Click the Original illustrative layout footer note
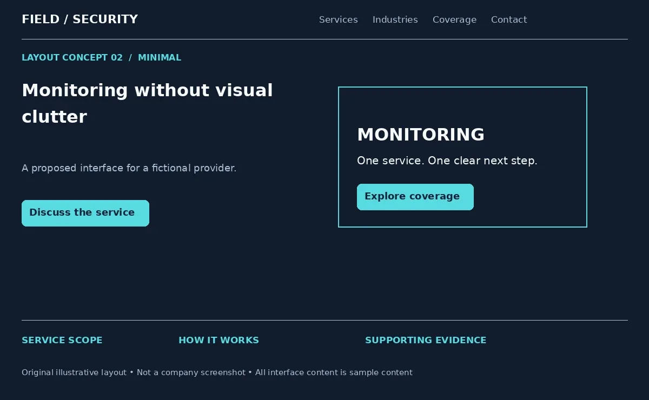This screenshot has height=400, width=649. coord(217,372)
